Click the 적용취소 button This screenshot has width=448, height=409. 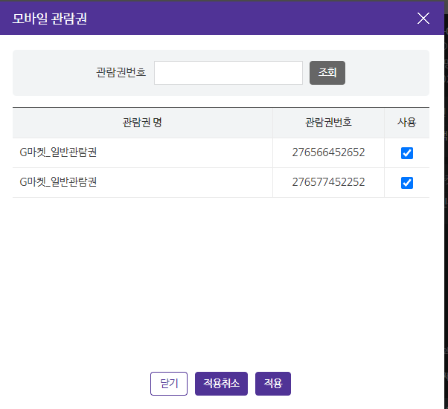tap(221, 383)
